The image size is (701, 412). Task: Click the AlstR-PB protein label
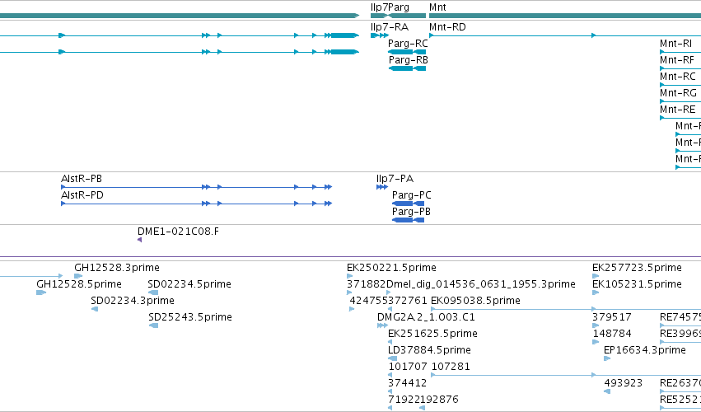(82, 179)
